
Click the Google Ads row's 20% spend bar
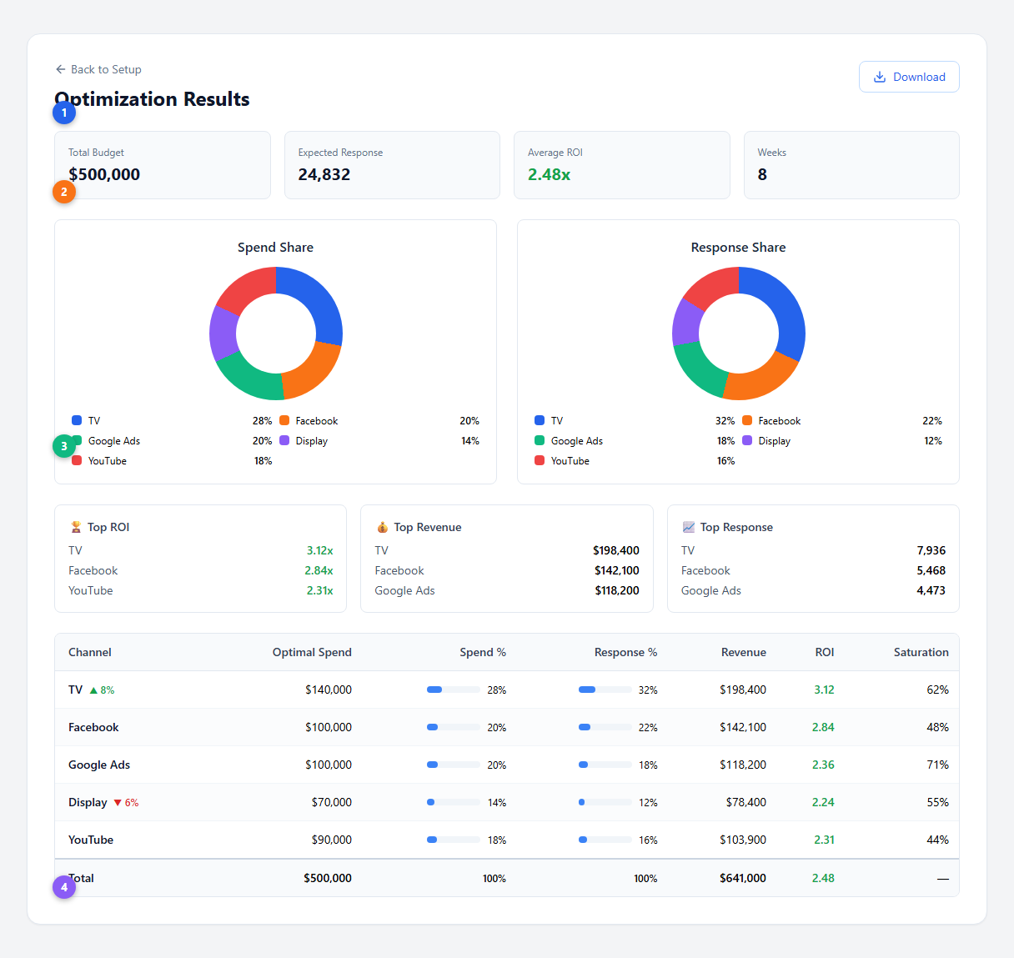454,765
